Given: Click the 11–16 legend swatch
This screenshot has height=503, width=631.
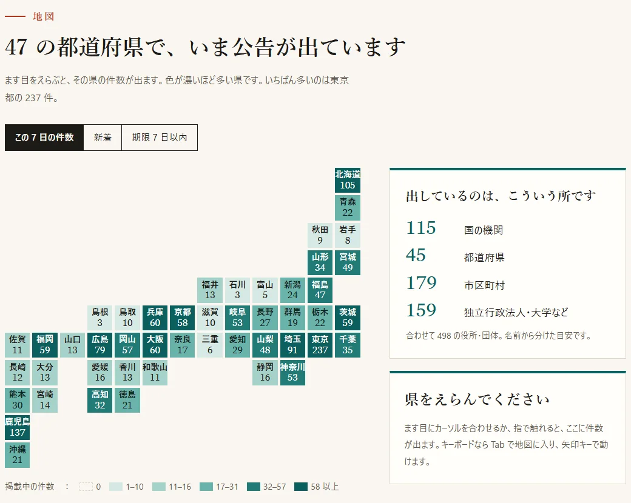Looking at the screenshot, I should pos(159,487).
